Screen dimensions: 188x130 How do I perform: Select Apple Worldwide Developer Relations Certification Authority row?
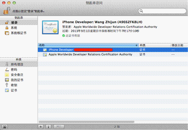pos(113,54)
